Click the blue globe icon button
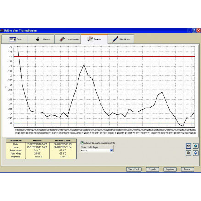This screenshot has height=201, width=201. click(x=195, y=146)
